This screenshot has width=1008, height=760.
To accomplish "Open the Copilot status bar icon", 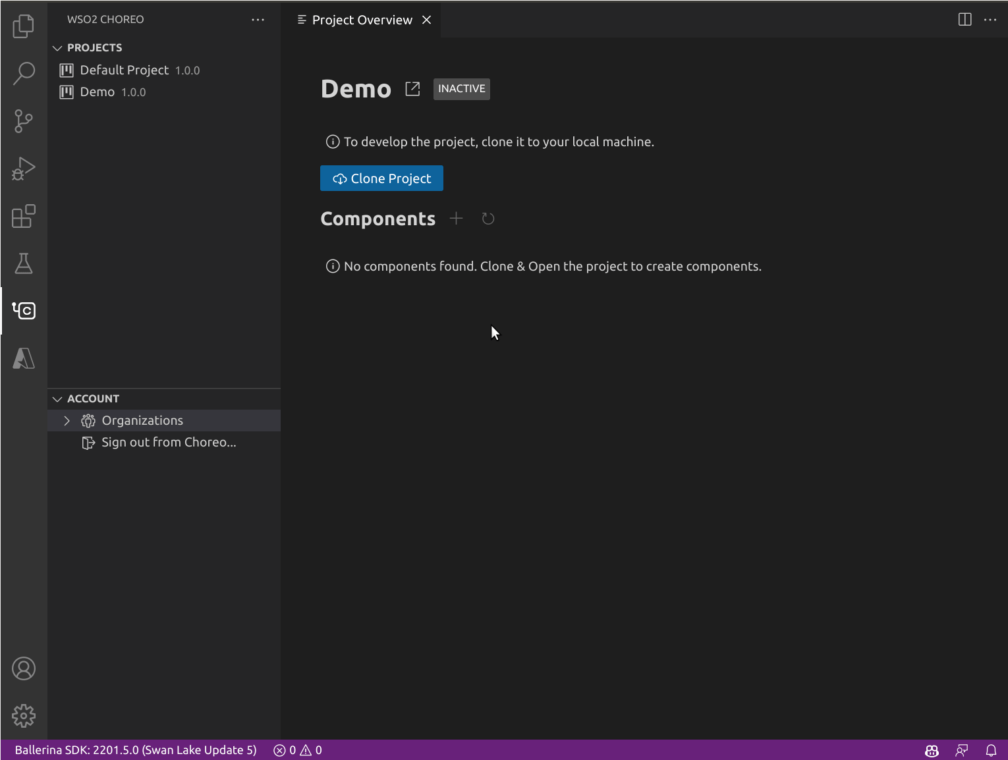I will [x=932, y=750].
